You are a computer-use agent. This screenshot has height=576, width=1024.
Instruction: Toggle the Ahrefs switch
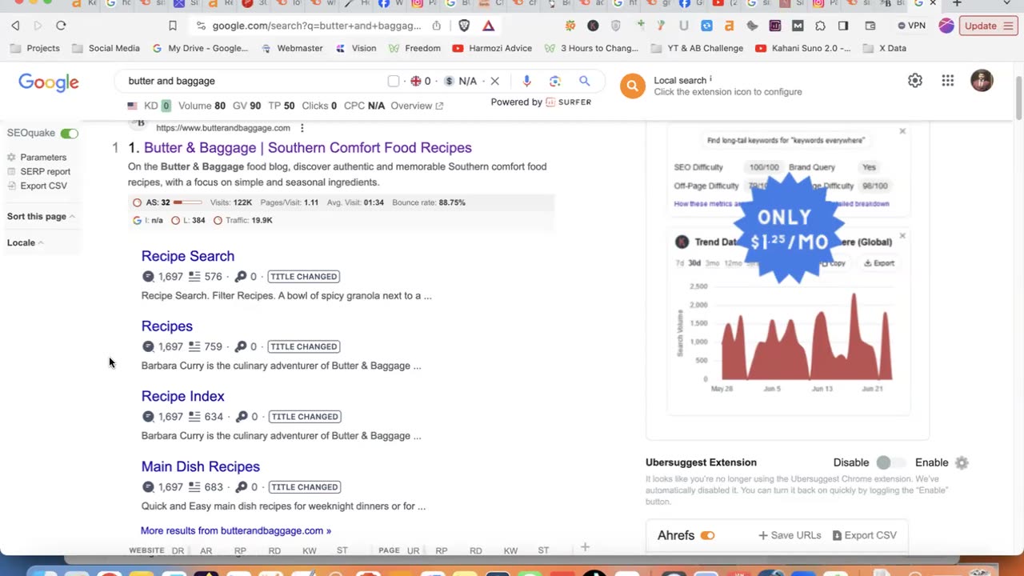(707, 536)
